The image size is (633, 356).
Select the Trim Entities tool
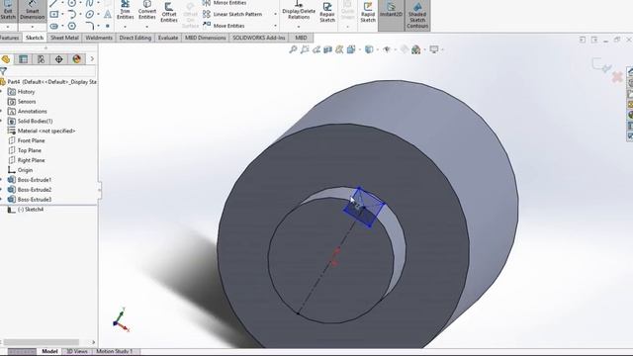click(x=126, y=11)
